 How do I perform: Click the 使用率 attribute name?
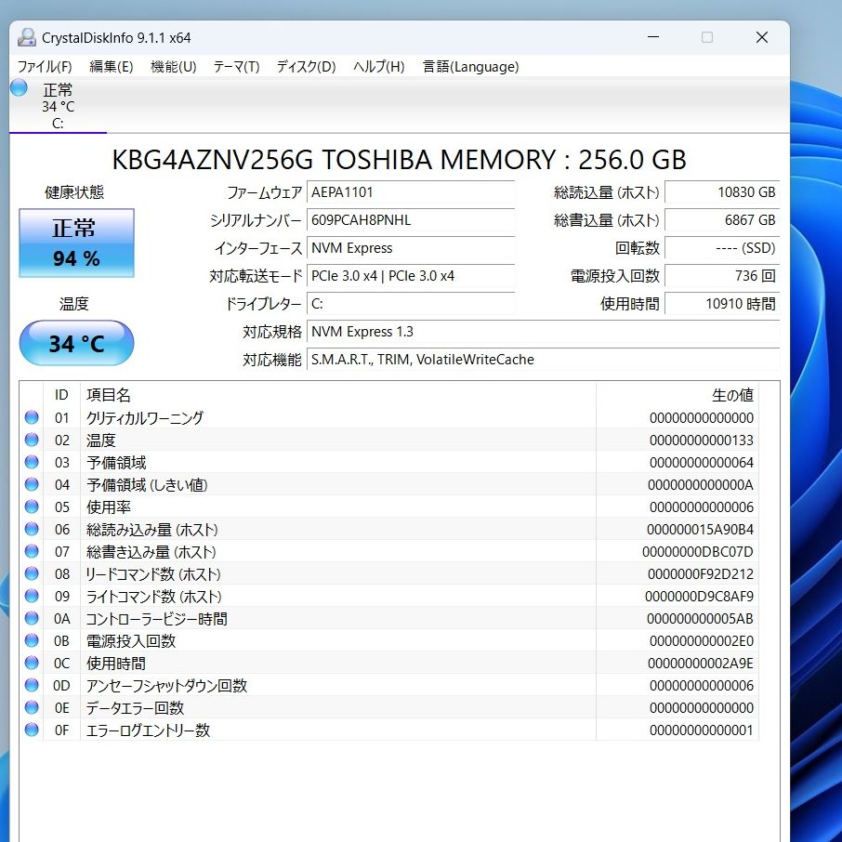[109, 507]
